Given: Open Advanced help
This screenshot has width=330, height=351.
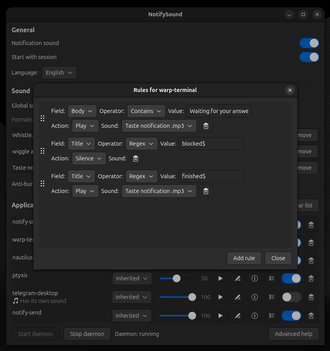Looking at the screenshot, I should [294, 334].
